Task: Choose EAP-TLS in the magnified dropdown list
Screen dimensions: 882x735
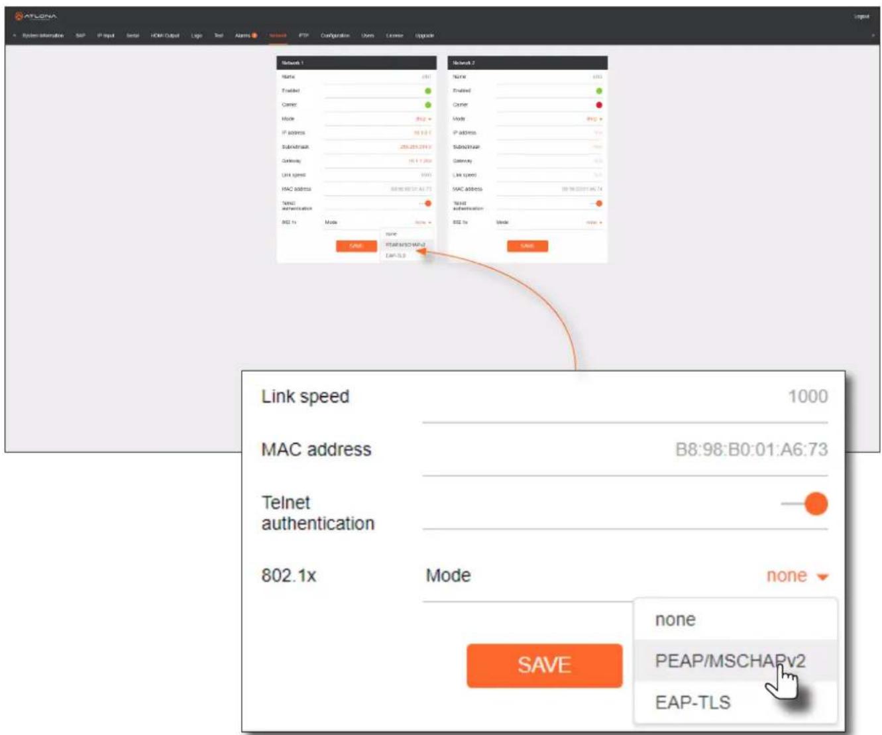Action: click(x=736, y=703)
